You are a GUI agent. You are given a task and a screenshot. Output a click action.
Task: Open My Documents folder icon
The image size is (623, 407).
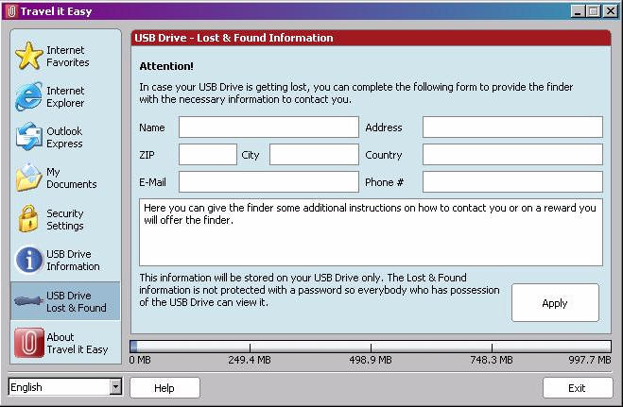(29, 178)
